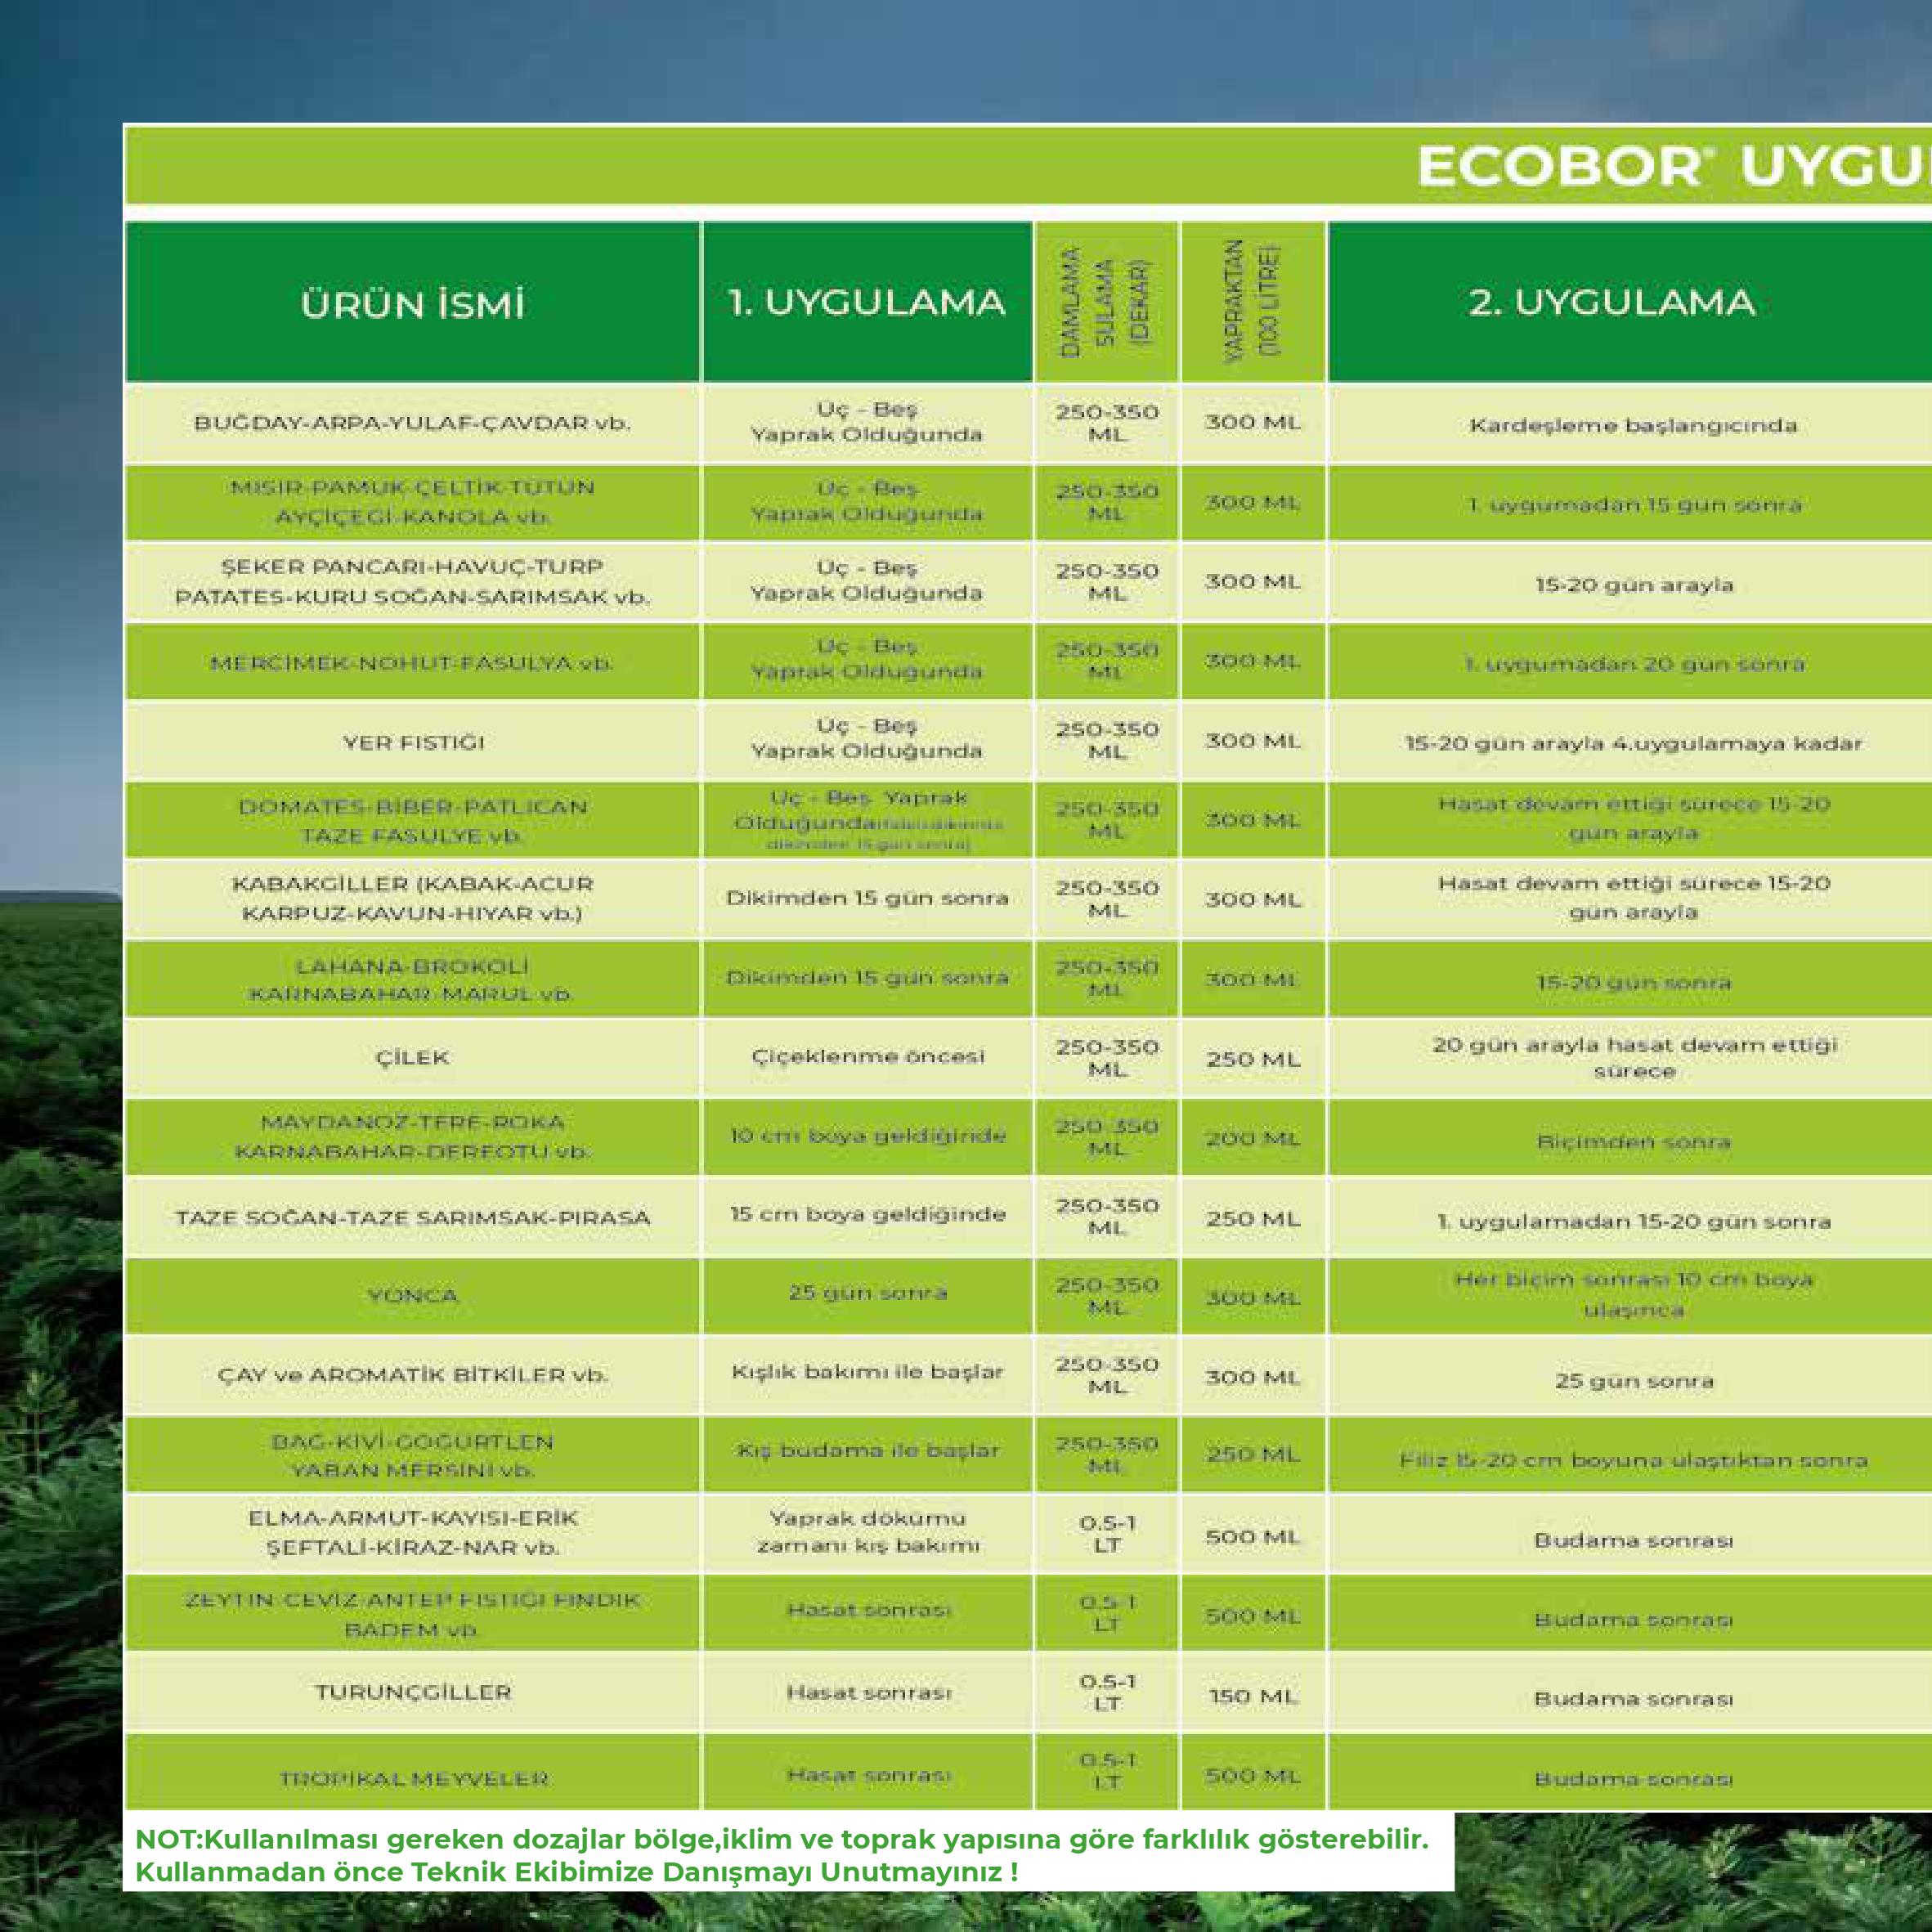
Task: Click the YONCA row label
Action: tap(412, 1296)
